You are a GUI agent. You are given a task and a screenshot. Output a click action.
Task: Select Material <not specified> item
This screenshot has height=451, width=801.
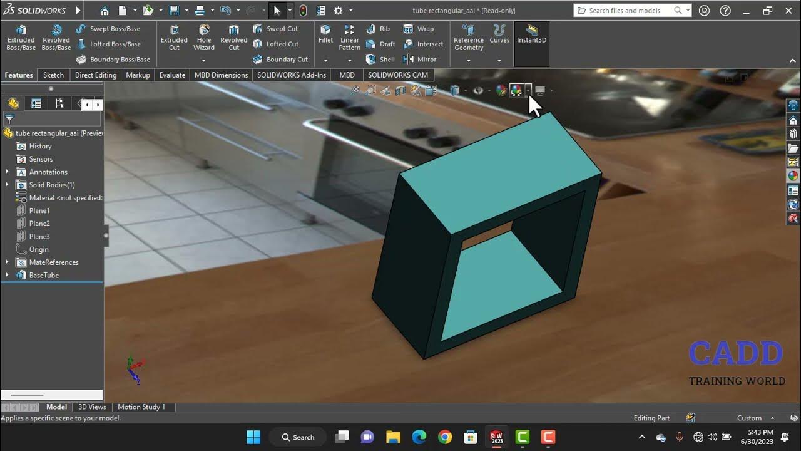[65, 198]
